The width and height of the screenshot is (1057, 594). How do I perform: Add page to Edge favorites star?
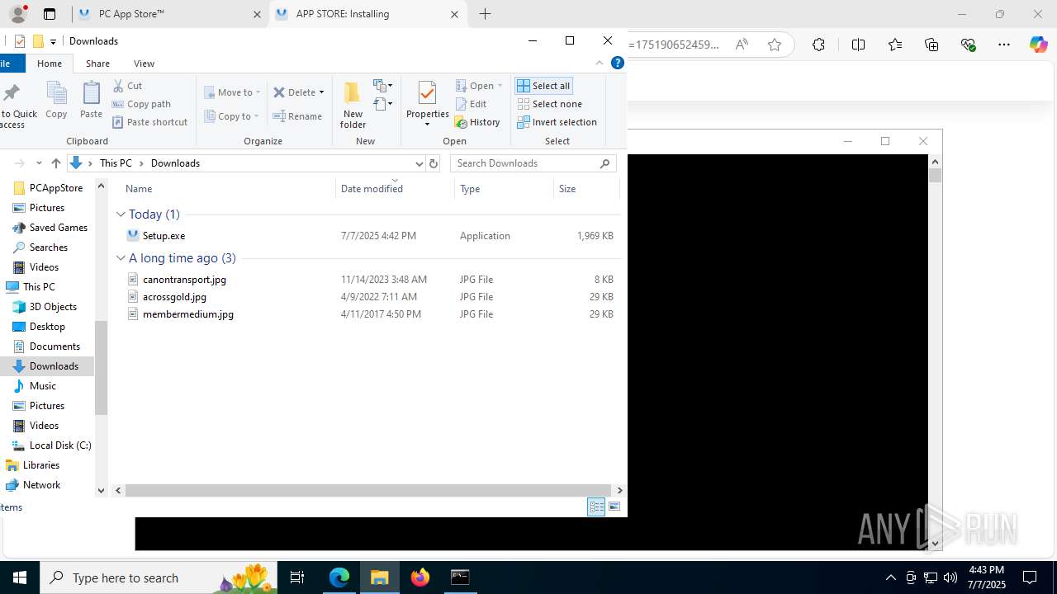(x=775, y=45)
